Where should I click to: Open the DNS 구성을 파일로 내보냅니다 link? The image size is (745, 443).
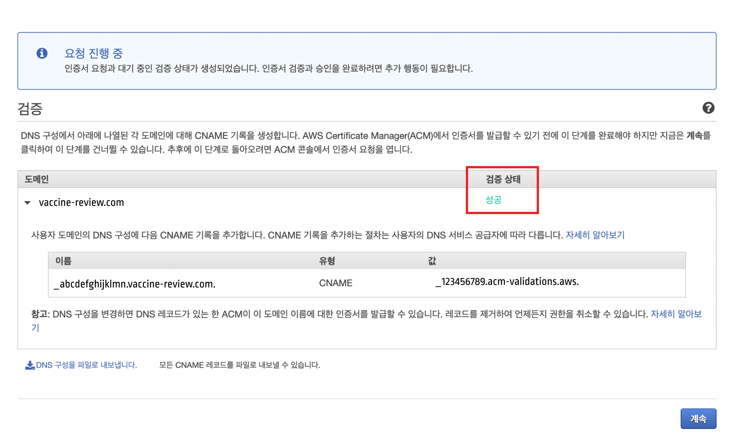tap(86, 365)
